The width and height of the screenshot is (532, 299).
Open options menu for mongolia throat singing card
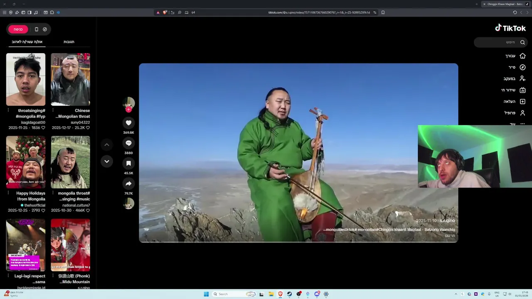(x=53, y=193)
